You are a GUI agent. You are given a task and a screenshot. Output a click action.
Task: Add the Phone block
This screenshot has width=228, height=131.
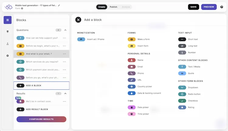[136, 73]
